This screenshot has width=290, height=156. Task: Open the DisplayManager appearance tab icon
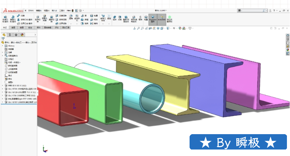(22, 34)
